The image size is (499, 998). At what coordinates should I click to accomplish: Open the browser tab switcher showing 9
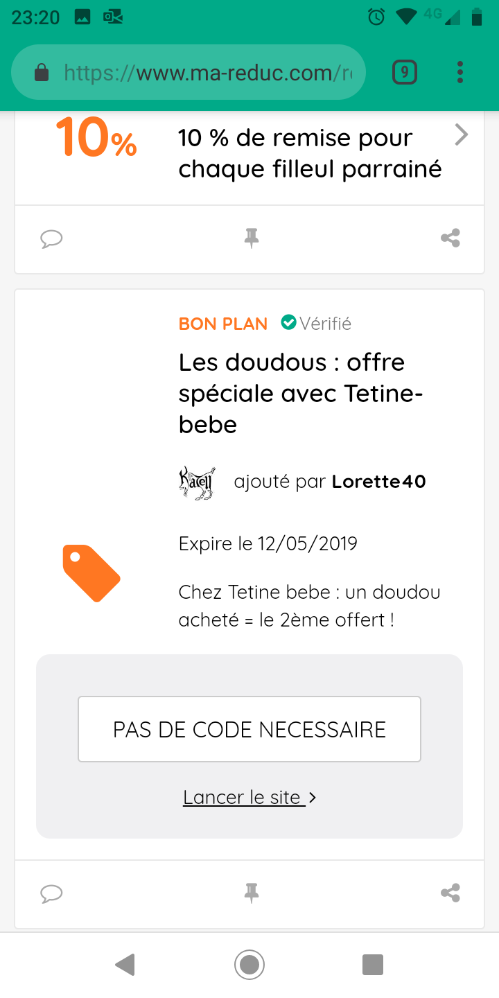pos(405,72)
